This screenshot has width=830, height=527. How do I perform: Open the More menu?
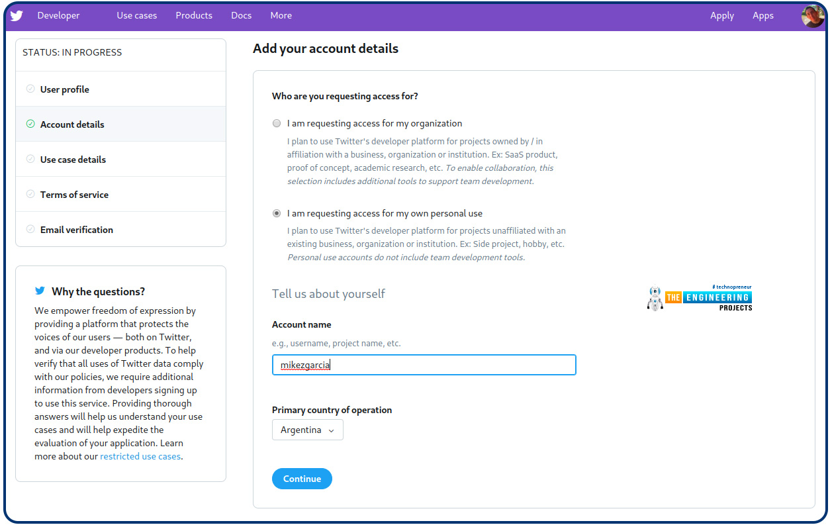[x=281, y=15]
